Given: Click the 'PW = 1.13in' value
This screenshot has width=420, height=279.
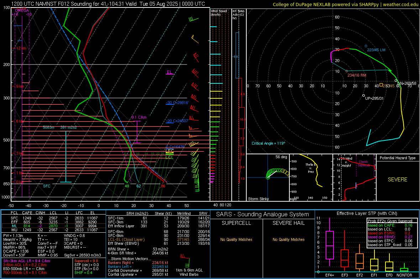Looking at the screenshot, I should click(x=13, y=236).
